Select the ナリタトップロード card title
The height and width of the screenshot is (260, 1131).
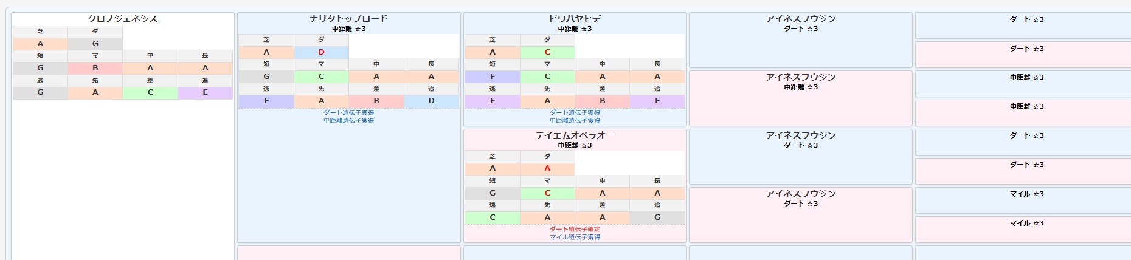tap(348, 19)
